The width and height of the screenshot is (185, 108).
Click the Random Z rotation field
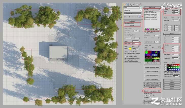tap(175, 51)
